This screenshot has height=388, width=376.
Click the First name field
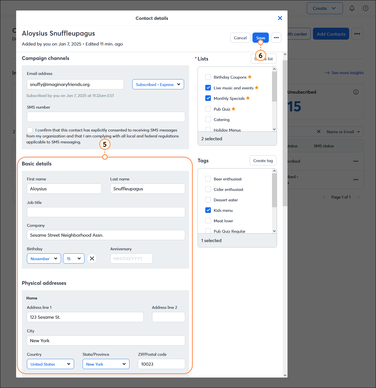[64, 189]
